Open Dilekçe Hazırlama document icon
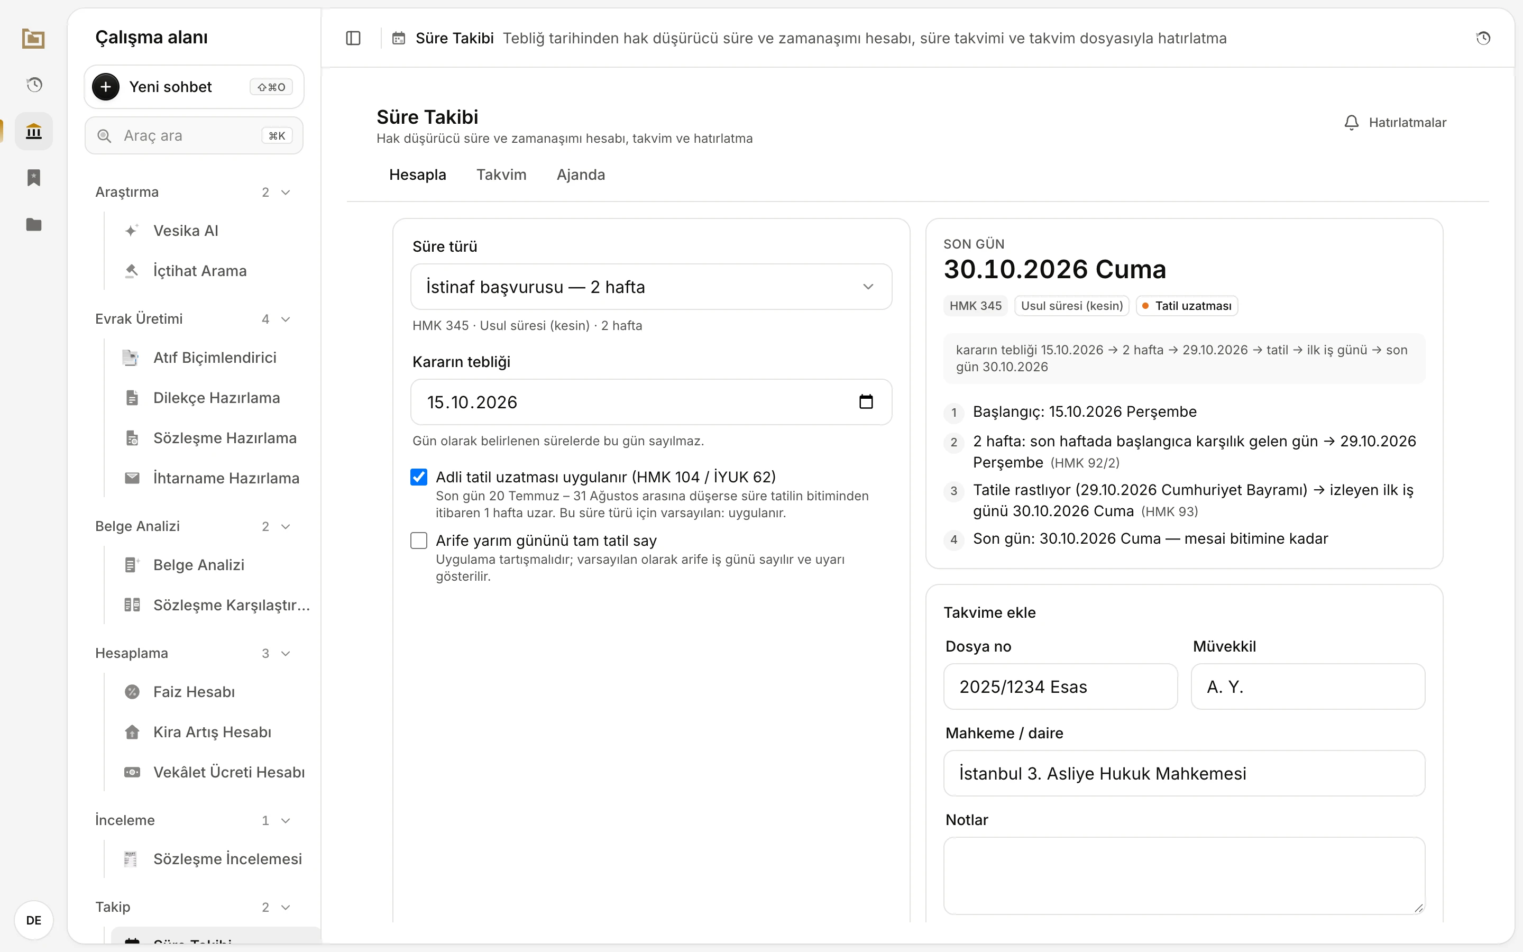This screenshot has height=952, width=1523. (132, 398)
